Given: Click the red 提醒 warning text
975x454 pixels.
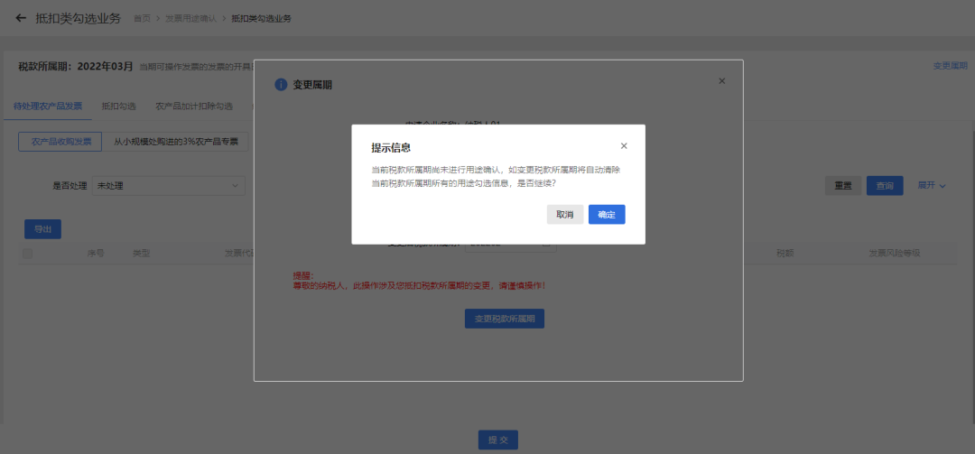Looking at the screenshot, I should pos(419,281).
